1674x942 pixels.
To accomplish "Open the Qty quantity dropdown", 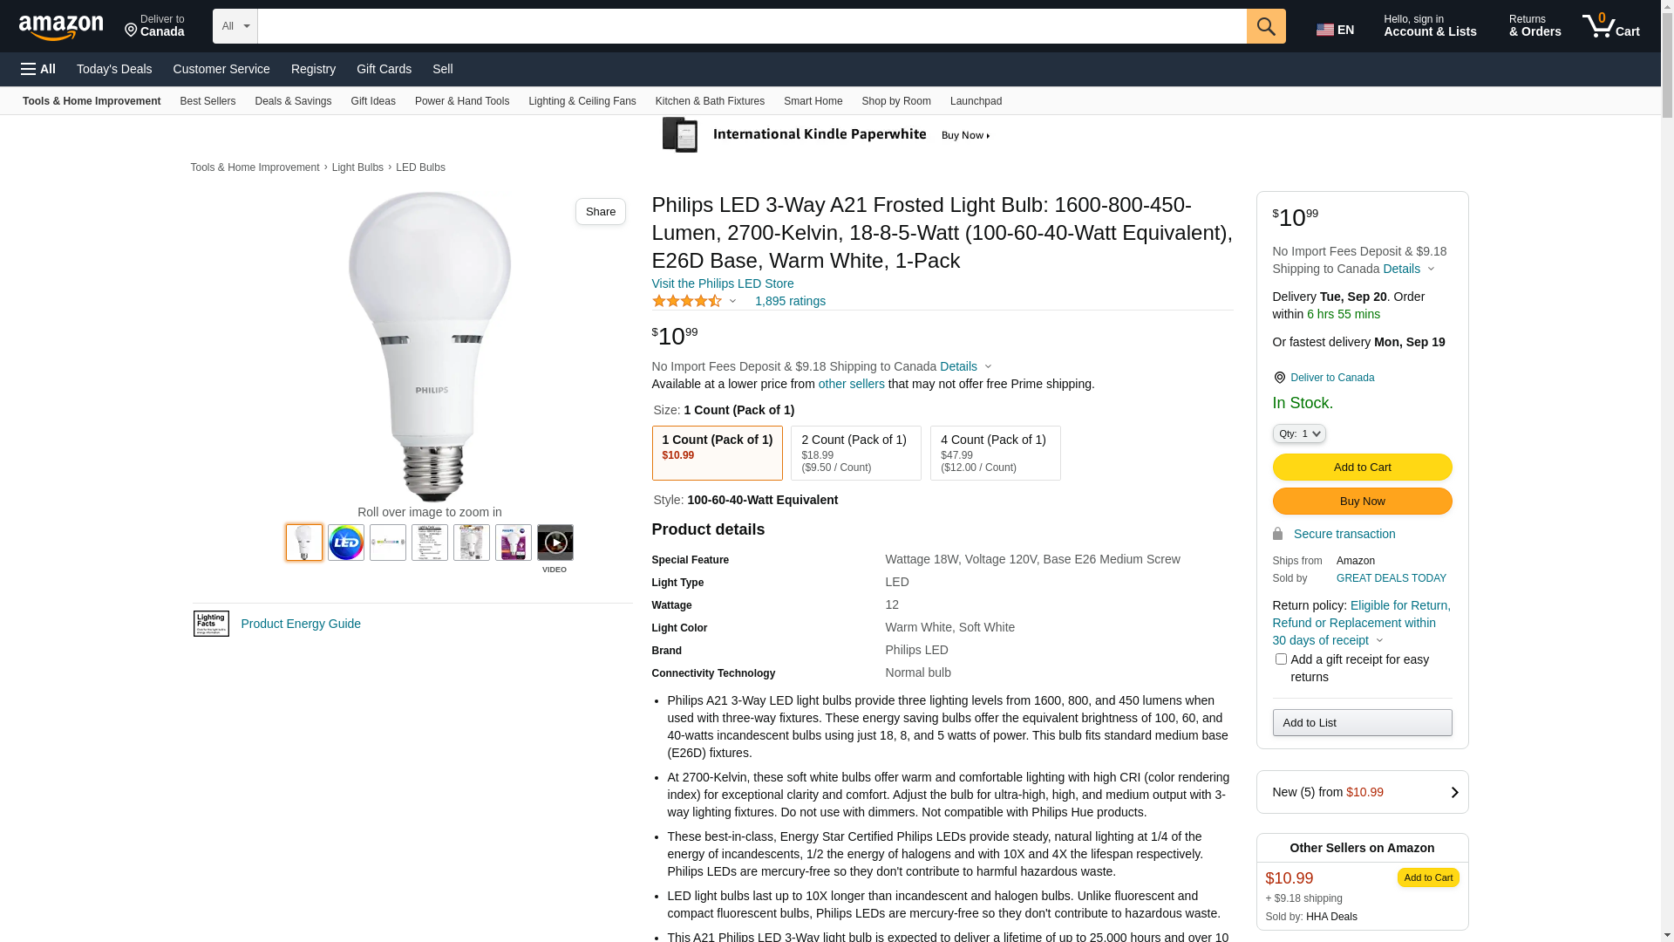I will [1298, 433].
